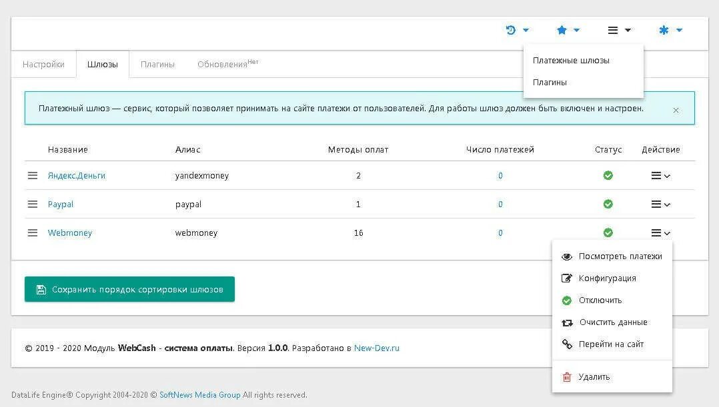Click payment count 0 for Яндекс.Деньги

coord(500,175)
